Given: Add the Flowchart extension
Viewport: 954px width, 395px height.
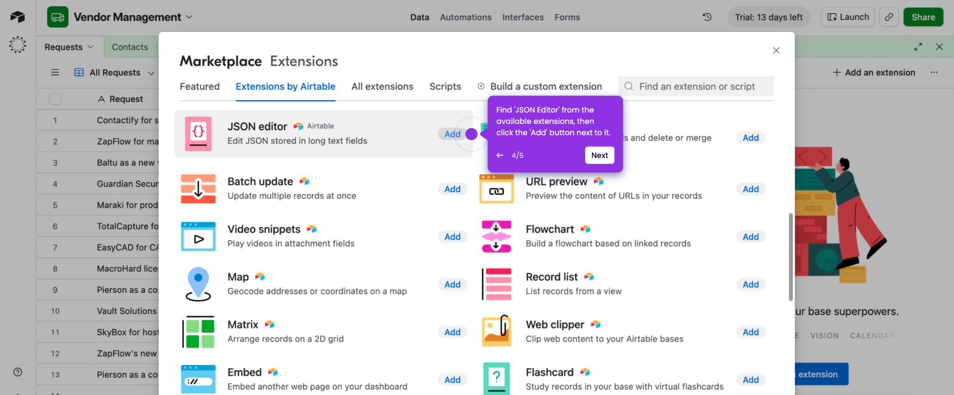Looking at the screenshot, I should [750, 236].
